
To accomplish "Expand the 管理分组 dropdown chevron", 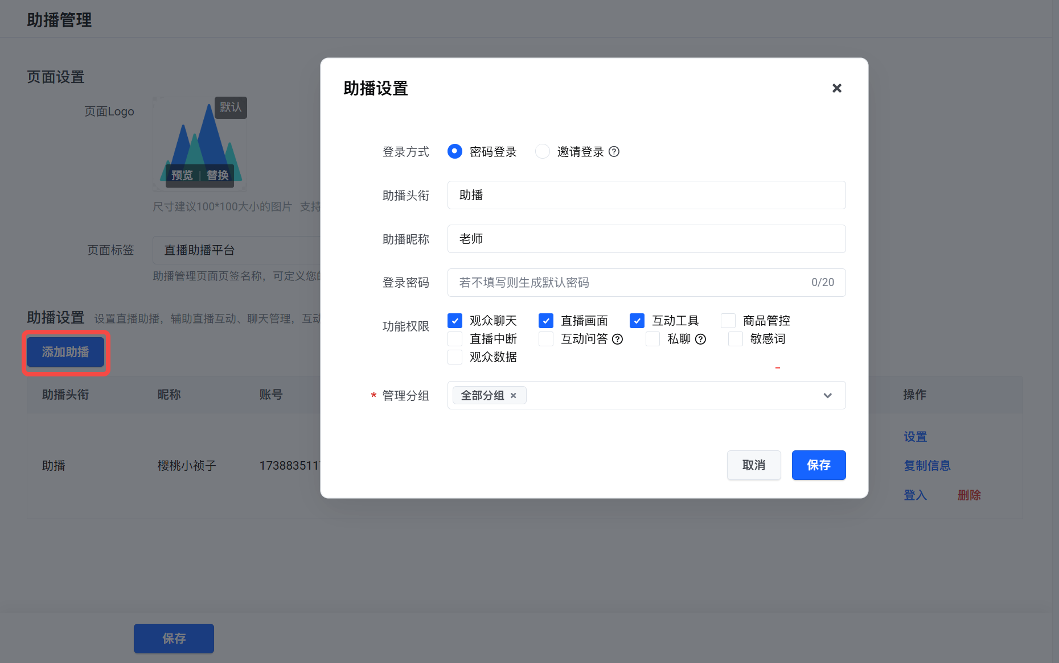I will click(827, 396).
